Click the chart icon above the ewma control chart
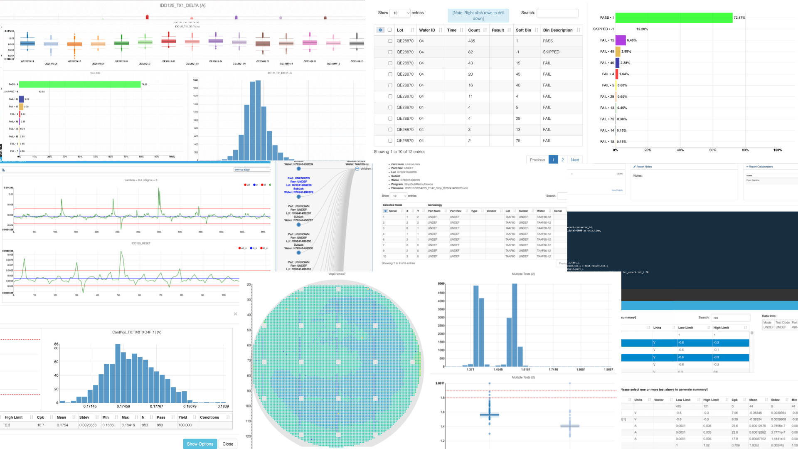The width and height of the screenshot is (798, 449). [x=3, y=170]
